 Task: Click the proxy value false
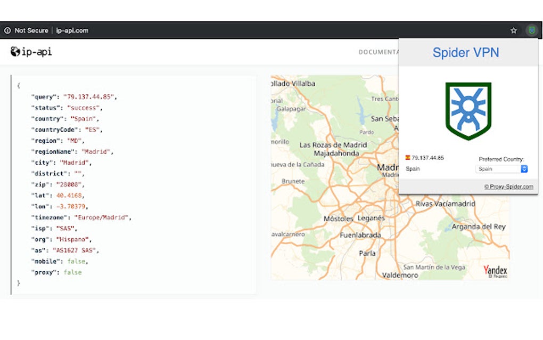click(72, 272)
